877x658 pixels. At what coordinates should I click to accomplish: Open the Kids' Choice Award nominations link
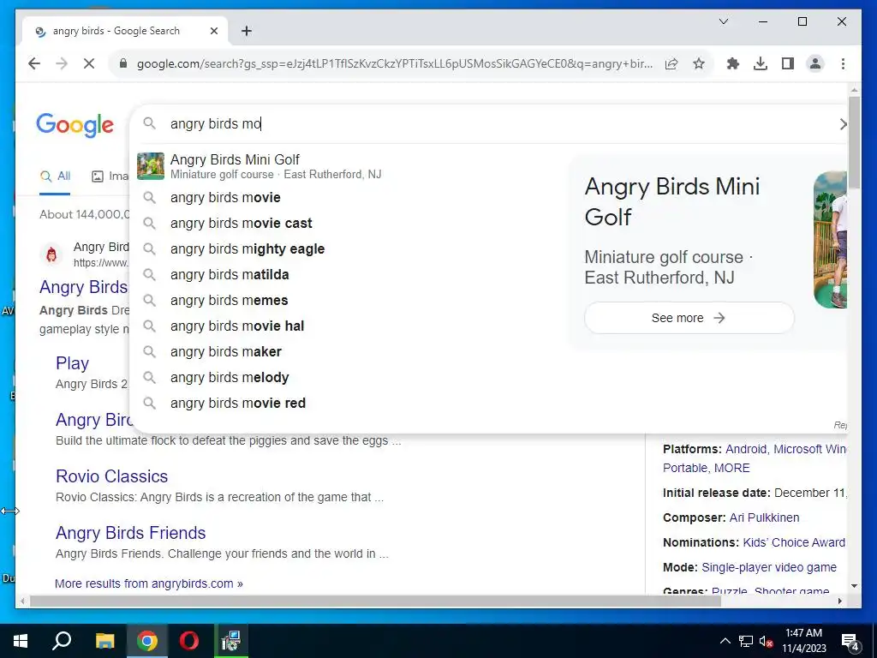794,542
